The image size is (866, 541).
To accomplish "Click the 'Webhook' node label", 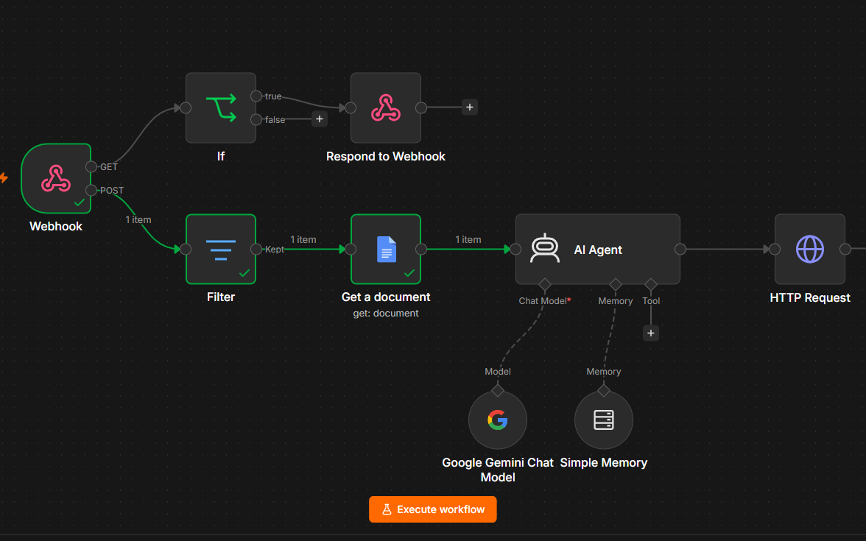I will [56, 227].
